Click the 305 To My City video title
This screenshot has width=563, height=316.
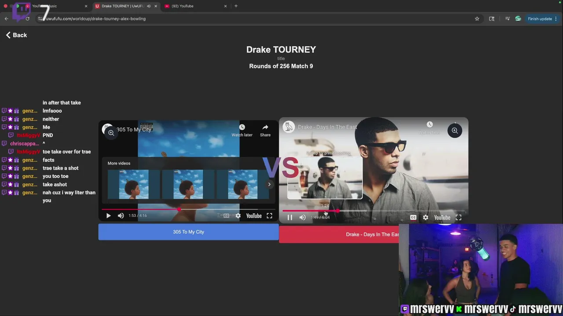point(134,129)
